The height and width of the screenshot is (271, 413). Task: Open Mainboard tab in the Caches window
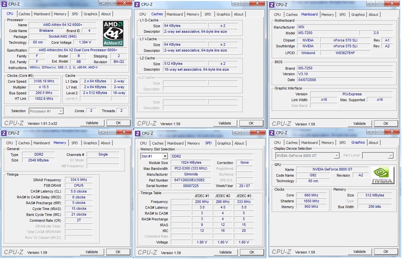tap(175, 14)
